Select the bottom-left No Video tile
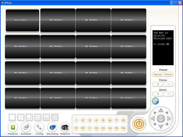This screenshot has height=137, width=183. (23, 98)
